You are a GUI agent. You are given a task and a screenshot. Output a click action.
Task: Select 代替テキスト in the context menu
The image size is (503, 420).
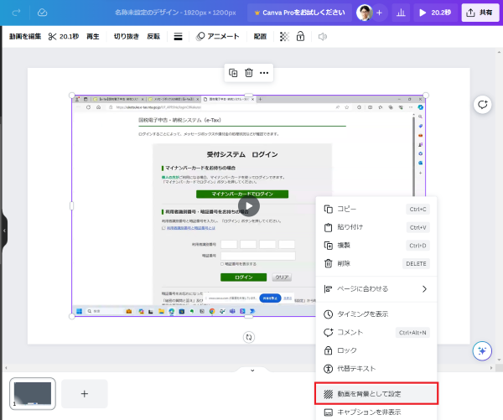click(376, 369)
